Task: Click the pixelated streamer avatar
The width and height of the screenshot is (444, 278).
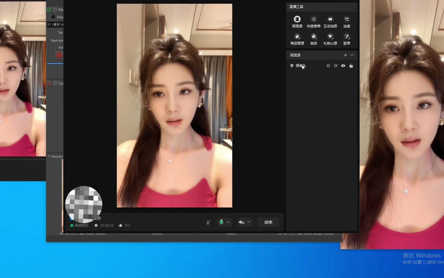Action: click(x=84, y=204)
